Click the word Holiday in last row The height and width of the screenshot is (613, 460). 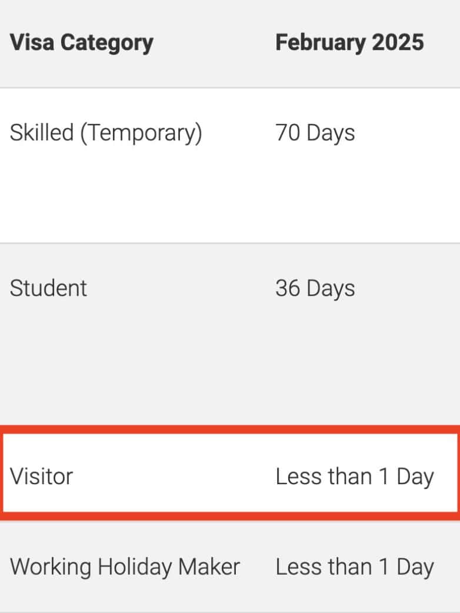click(135, 567)
